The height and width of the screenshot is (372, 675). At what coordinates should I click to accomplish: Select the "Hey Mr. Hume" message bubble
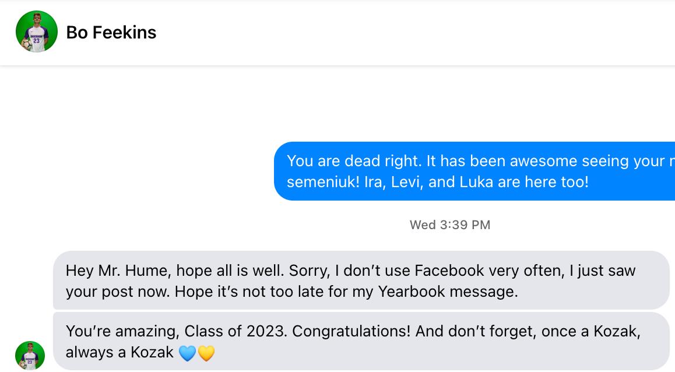pos(361,280)
